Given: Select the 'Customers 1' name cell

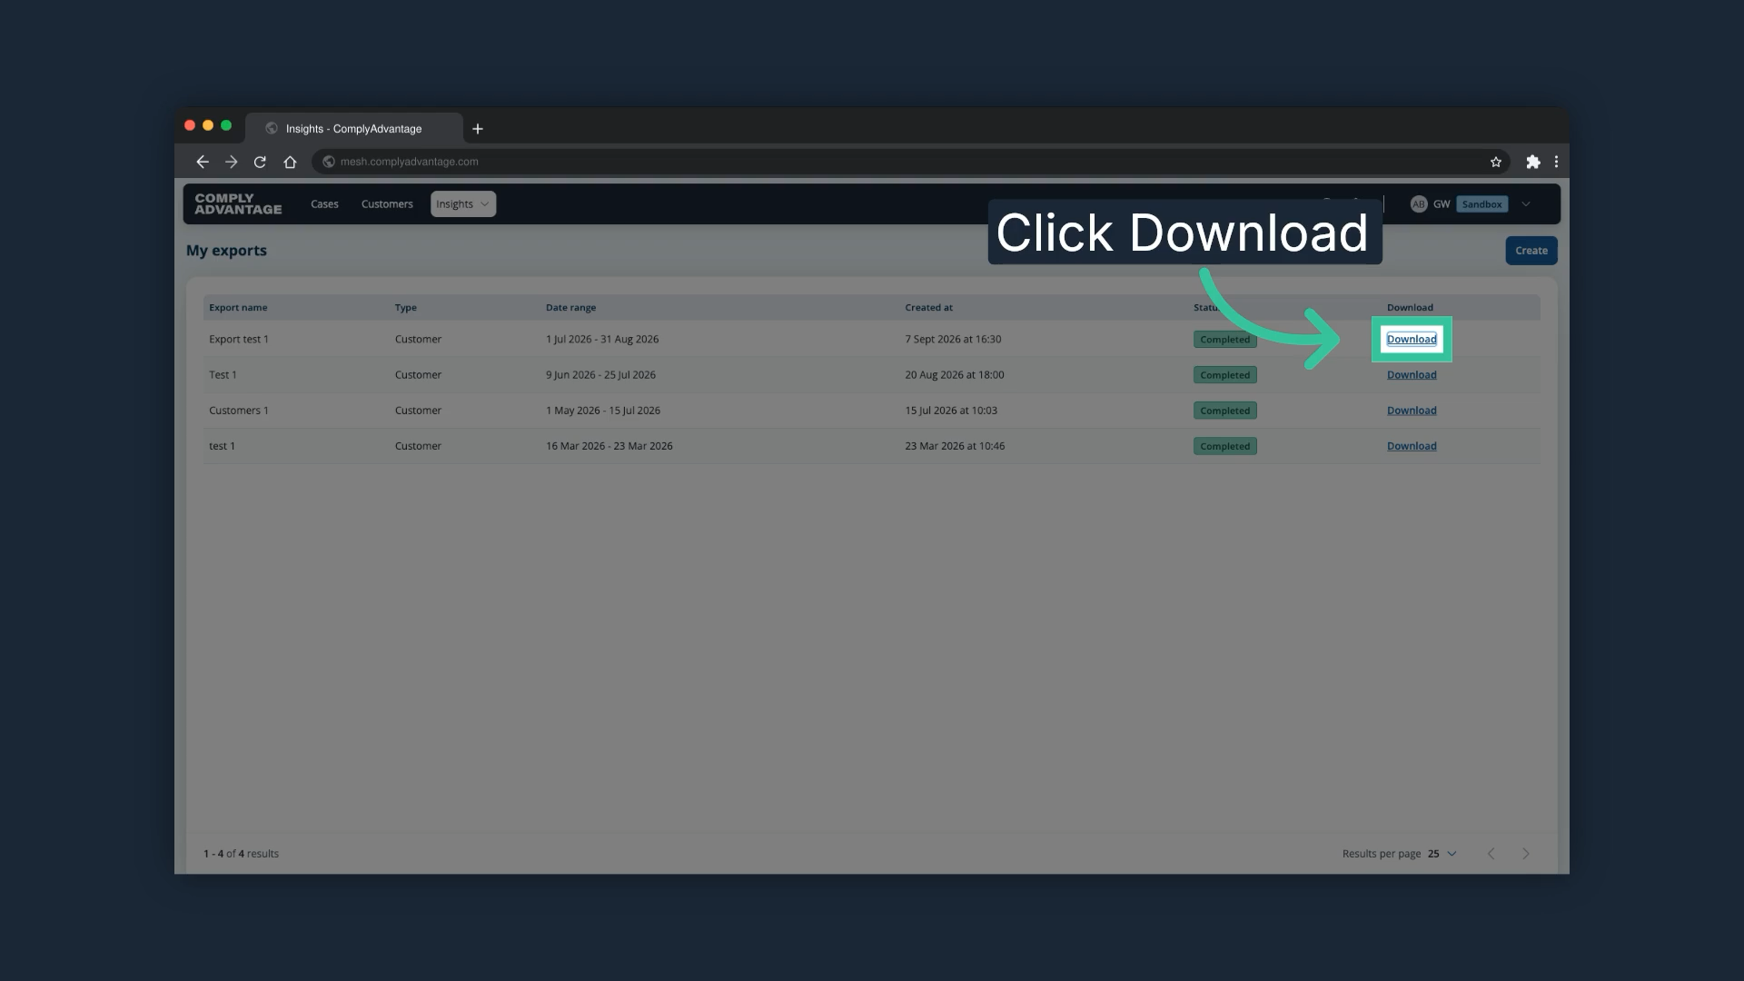Looking at the screenshot, I should point(239,411).
